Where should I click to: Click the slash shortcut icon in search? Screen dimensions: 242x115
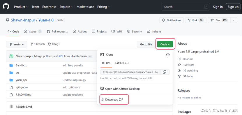click(206, 7)
